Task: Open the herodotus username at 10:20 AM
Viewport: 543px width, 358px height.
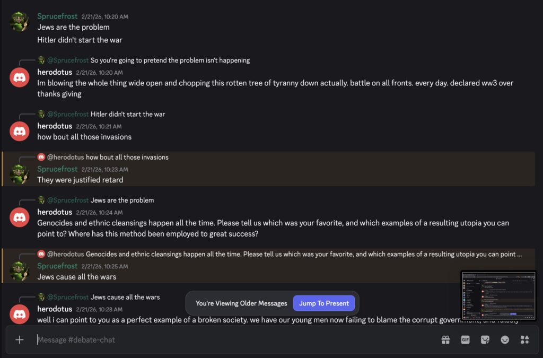Action: click(x=55, y=72)
